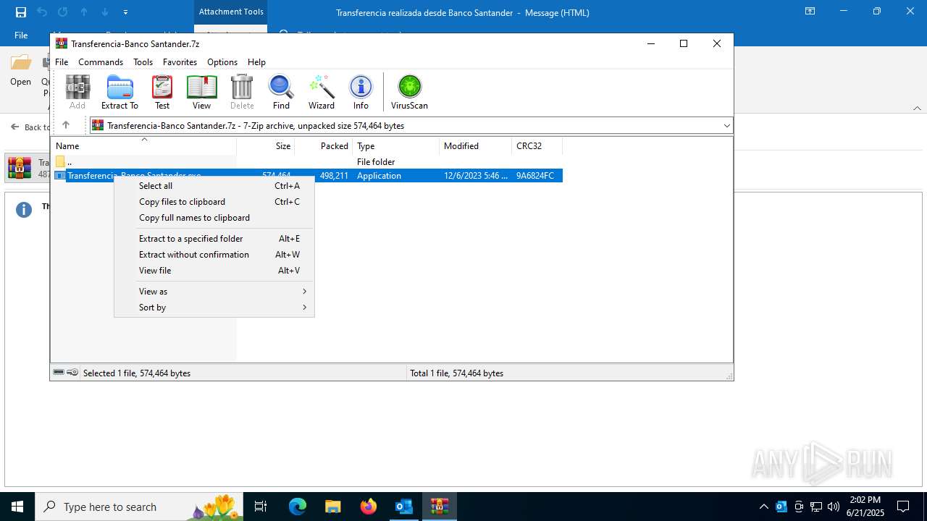Open the notification center icon
The width and height of the screenshot is (927, 521).
903,507
